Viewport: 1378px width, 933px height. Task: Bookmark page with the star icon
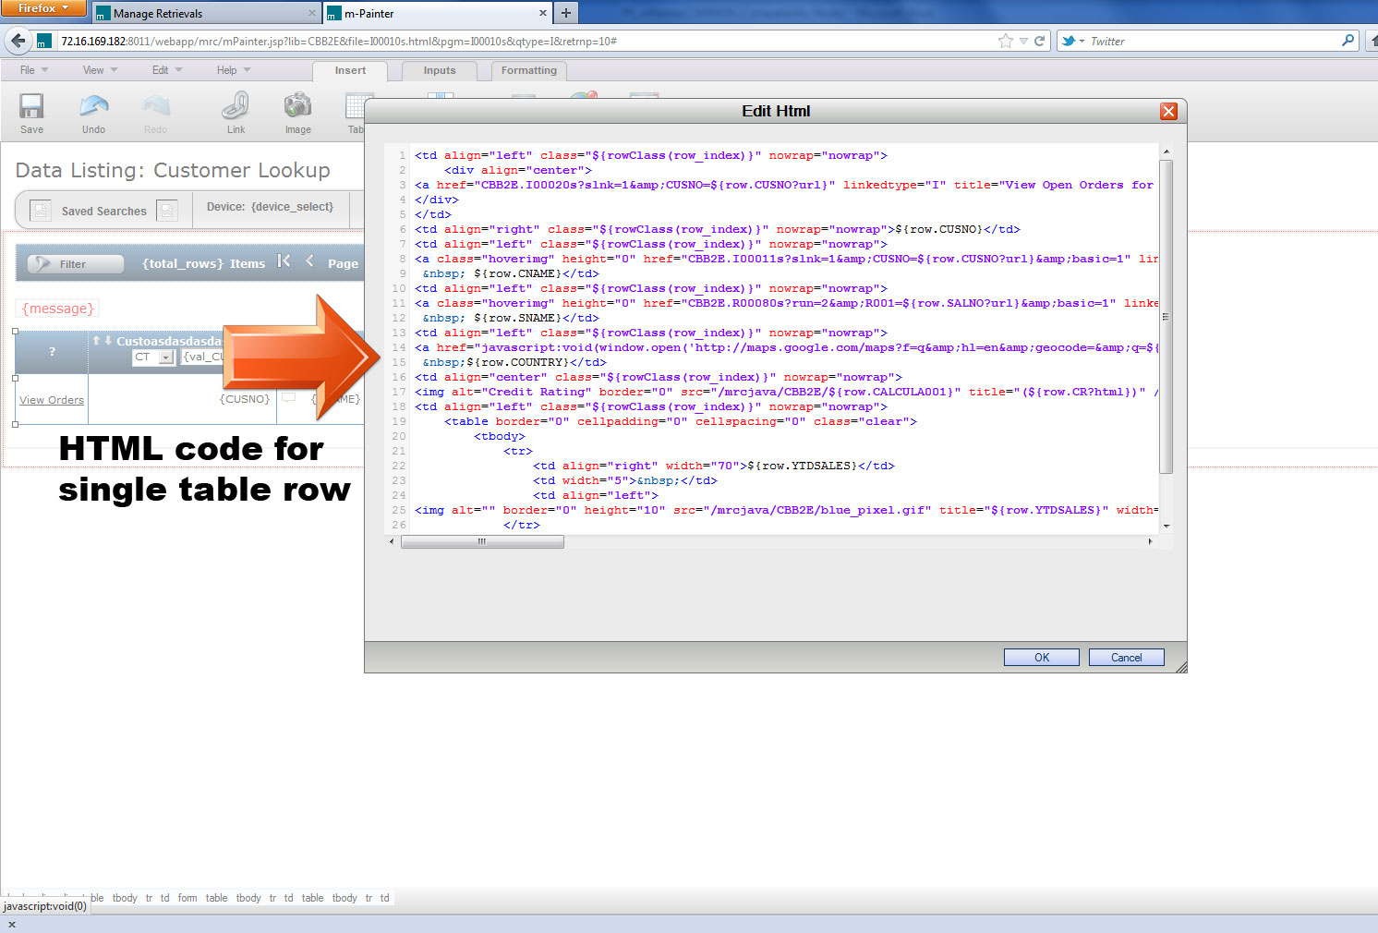(x=1005, y=41)
